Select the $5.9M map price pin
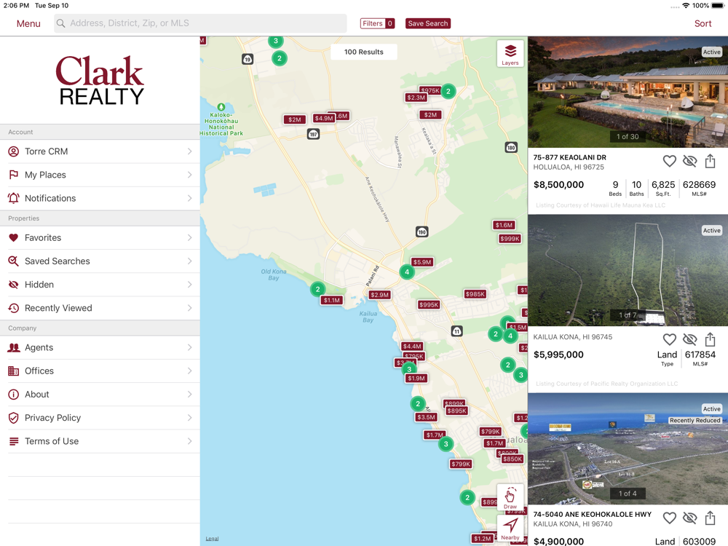The width and height of the screenshot is (728, 546). [x=422, y=262]
